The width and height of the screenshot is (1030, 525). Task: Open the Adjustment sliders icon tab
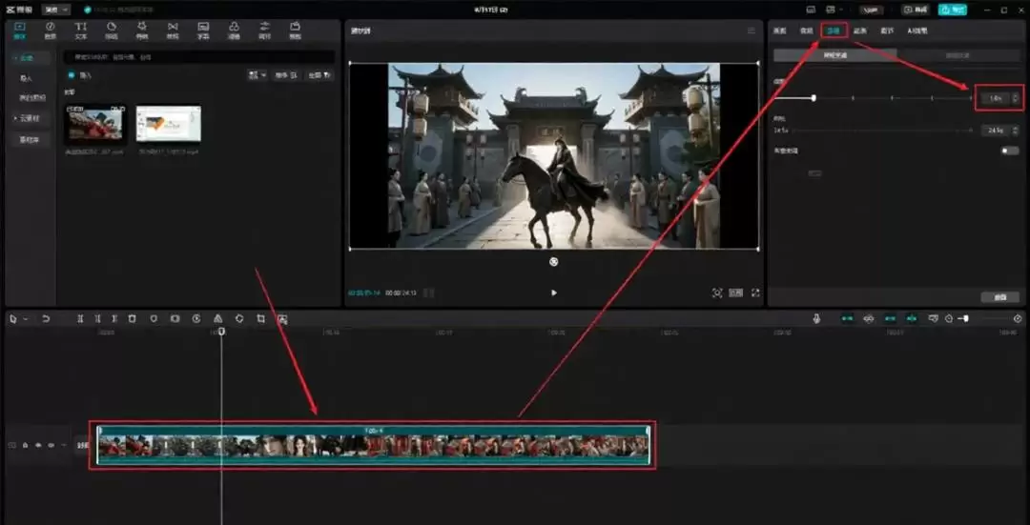(265, 30)
